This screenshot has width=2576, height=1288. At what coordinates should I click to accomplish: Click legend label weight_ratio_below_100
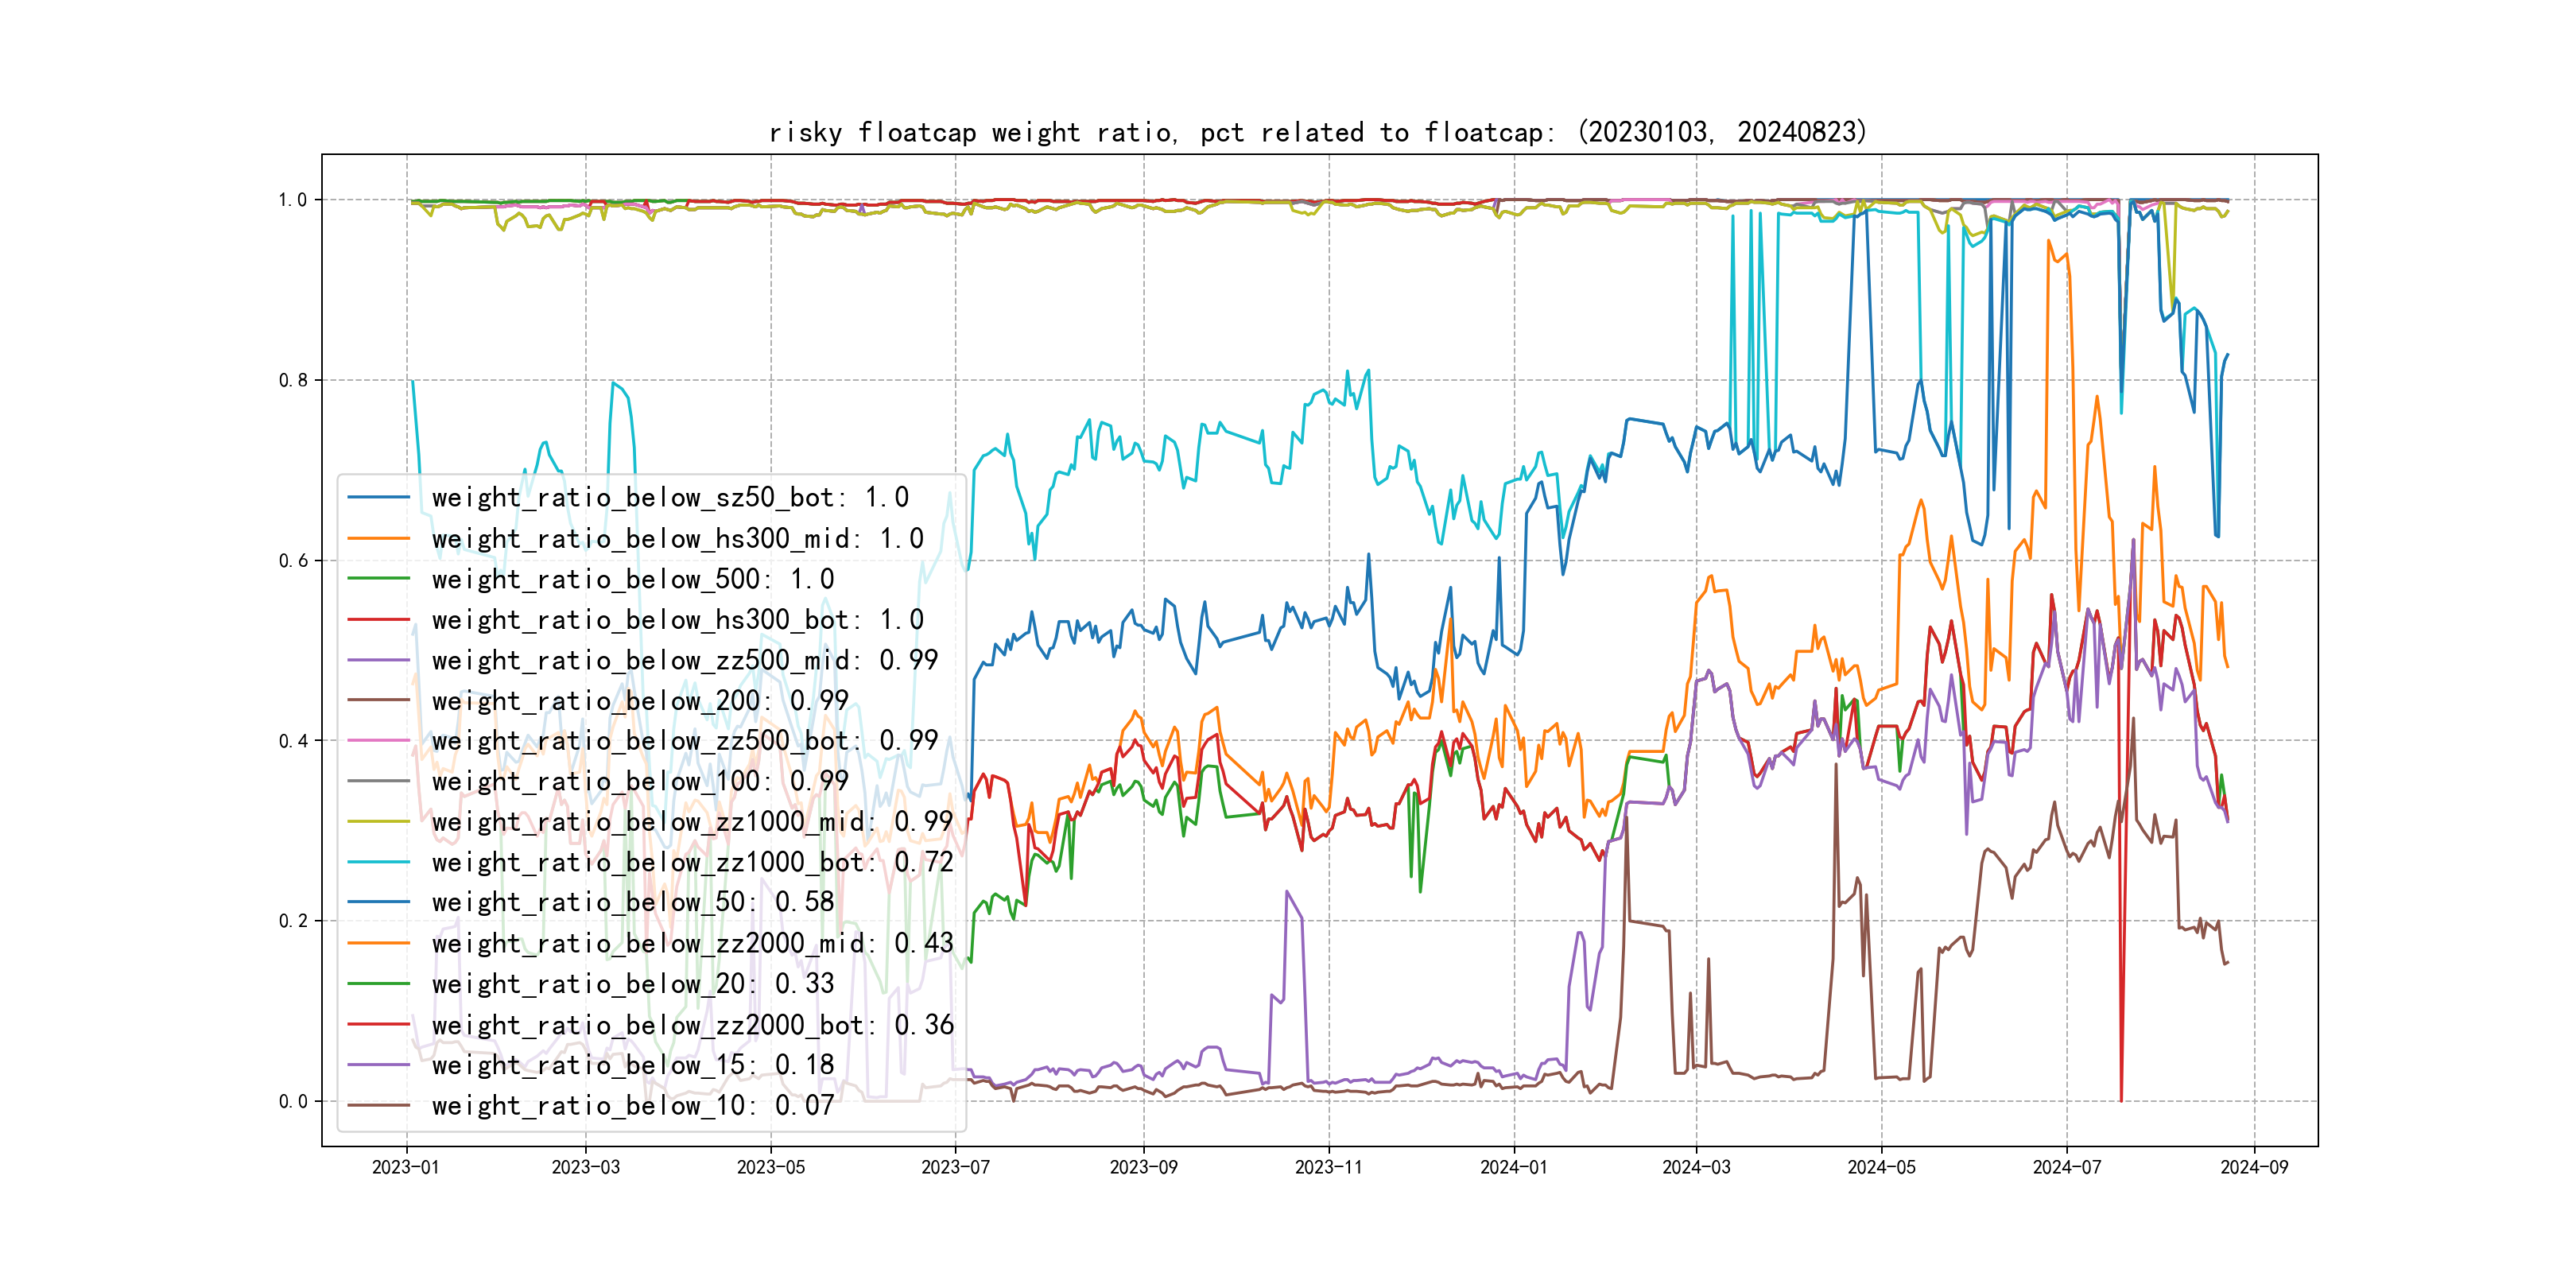(640, 781)
